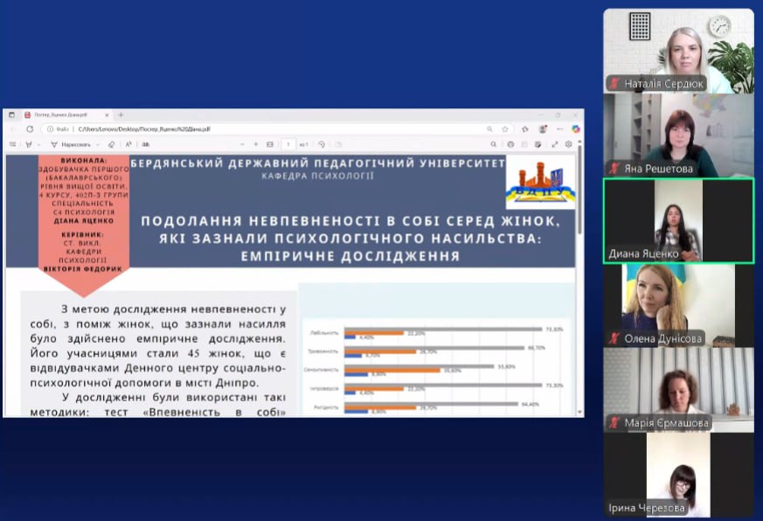Zoom in the PDF document
763x521 pixels.
[x=256, y=144]
